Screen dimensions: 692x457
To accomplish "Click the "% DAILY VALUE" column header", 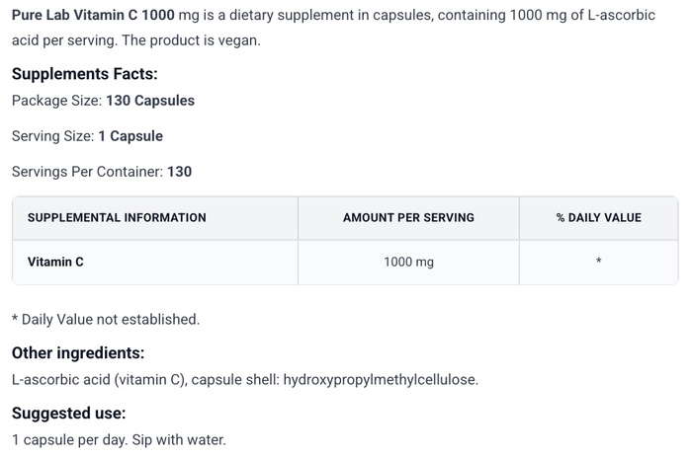I will coord(598,217).
